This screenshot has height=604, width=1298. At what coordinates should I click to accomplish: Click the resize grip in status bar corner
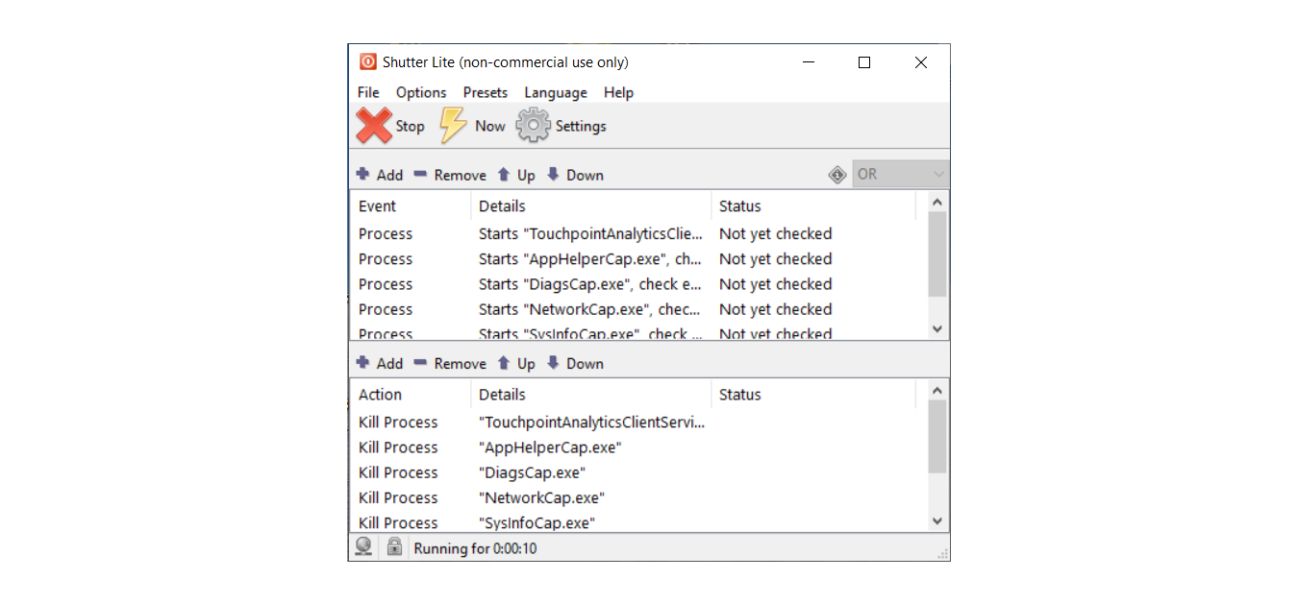click(x=943, y=553)
